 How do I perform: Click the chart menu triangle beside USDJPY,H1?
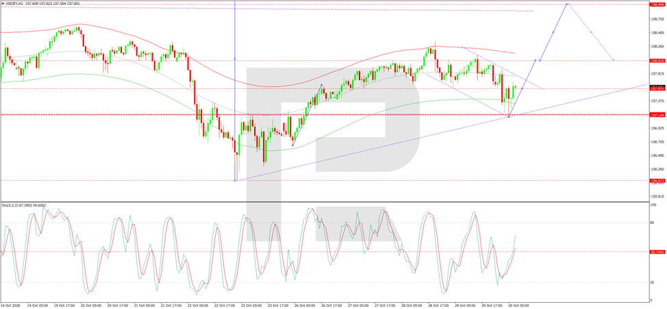2,3
